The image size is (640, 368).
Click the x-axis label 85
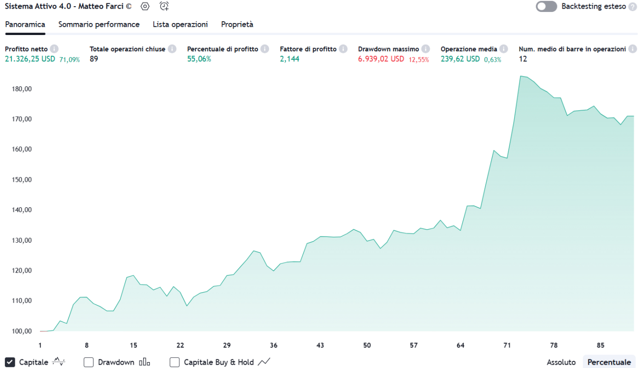click(x=601, y=345)
